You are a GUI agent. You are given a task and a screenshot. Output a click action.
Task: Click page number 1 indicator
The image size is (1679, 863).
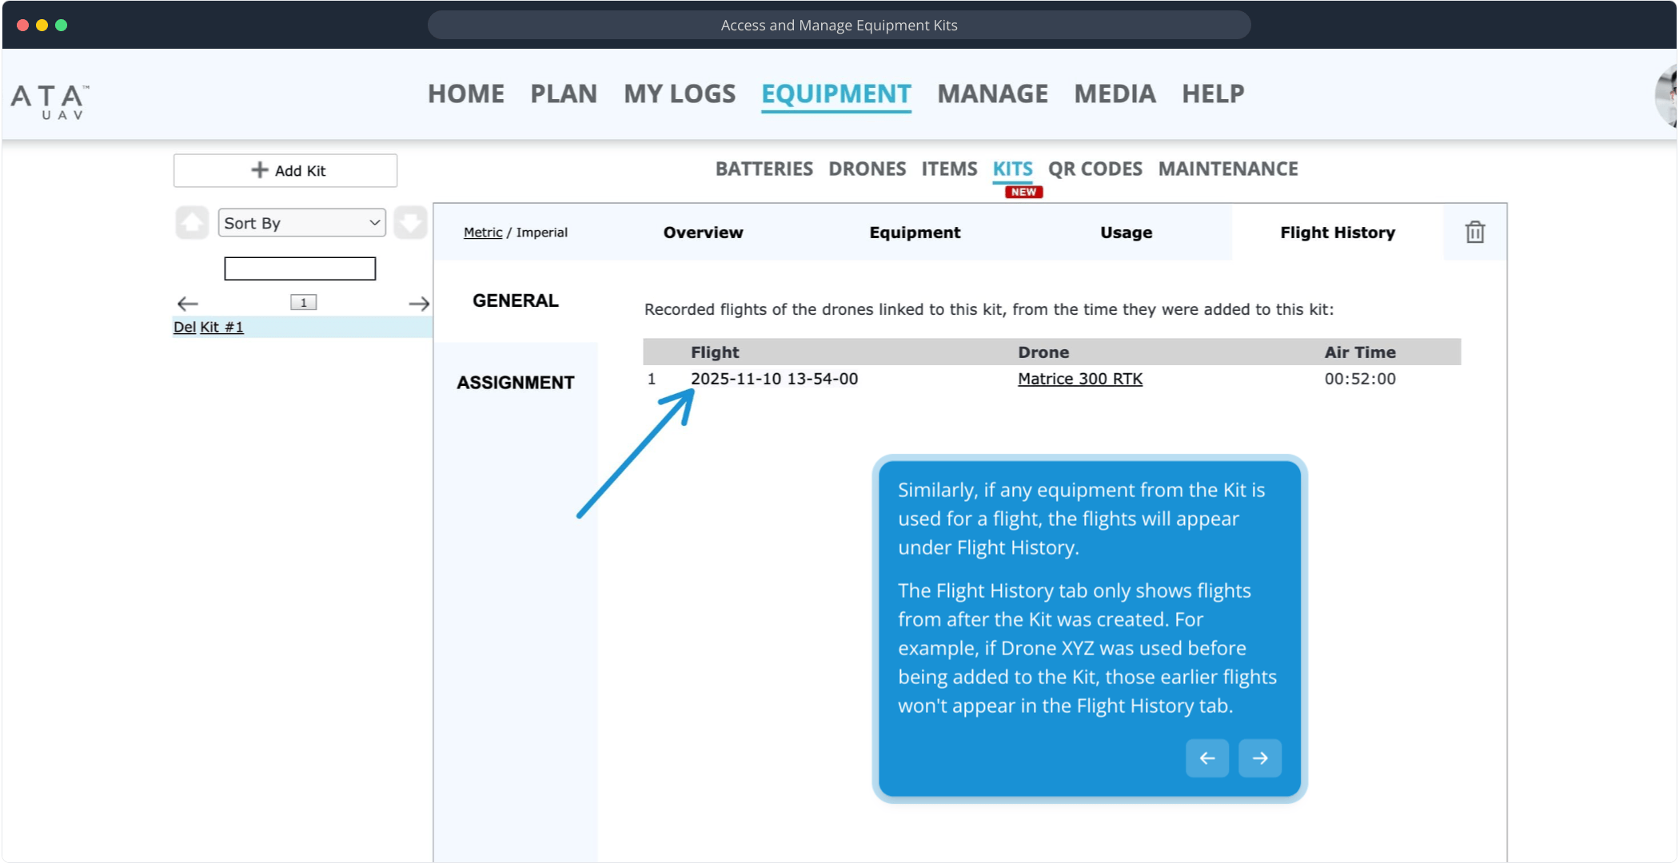click(303, 302)
